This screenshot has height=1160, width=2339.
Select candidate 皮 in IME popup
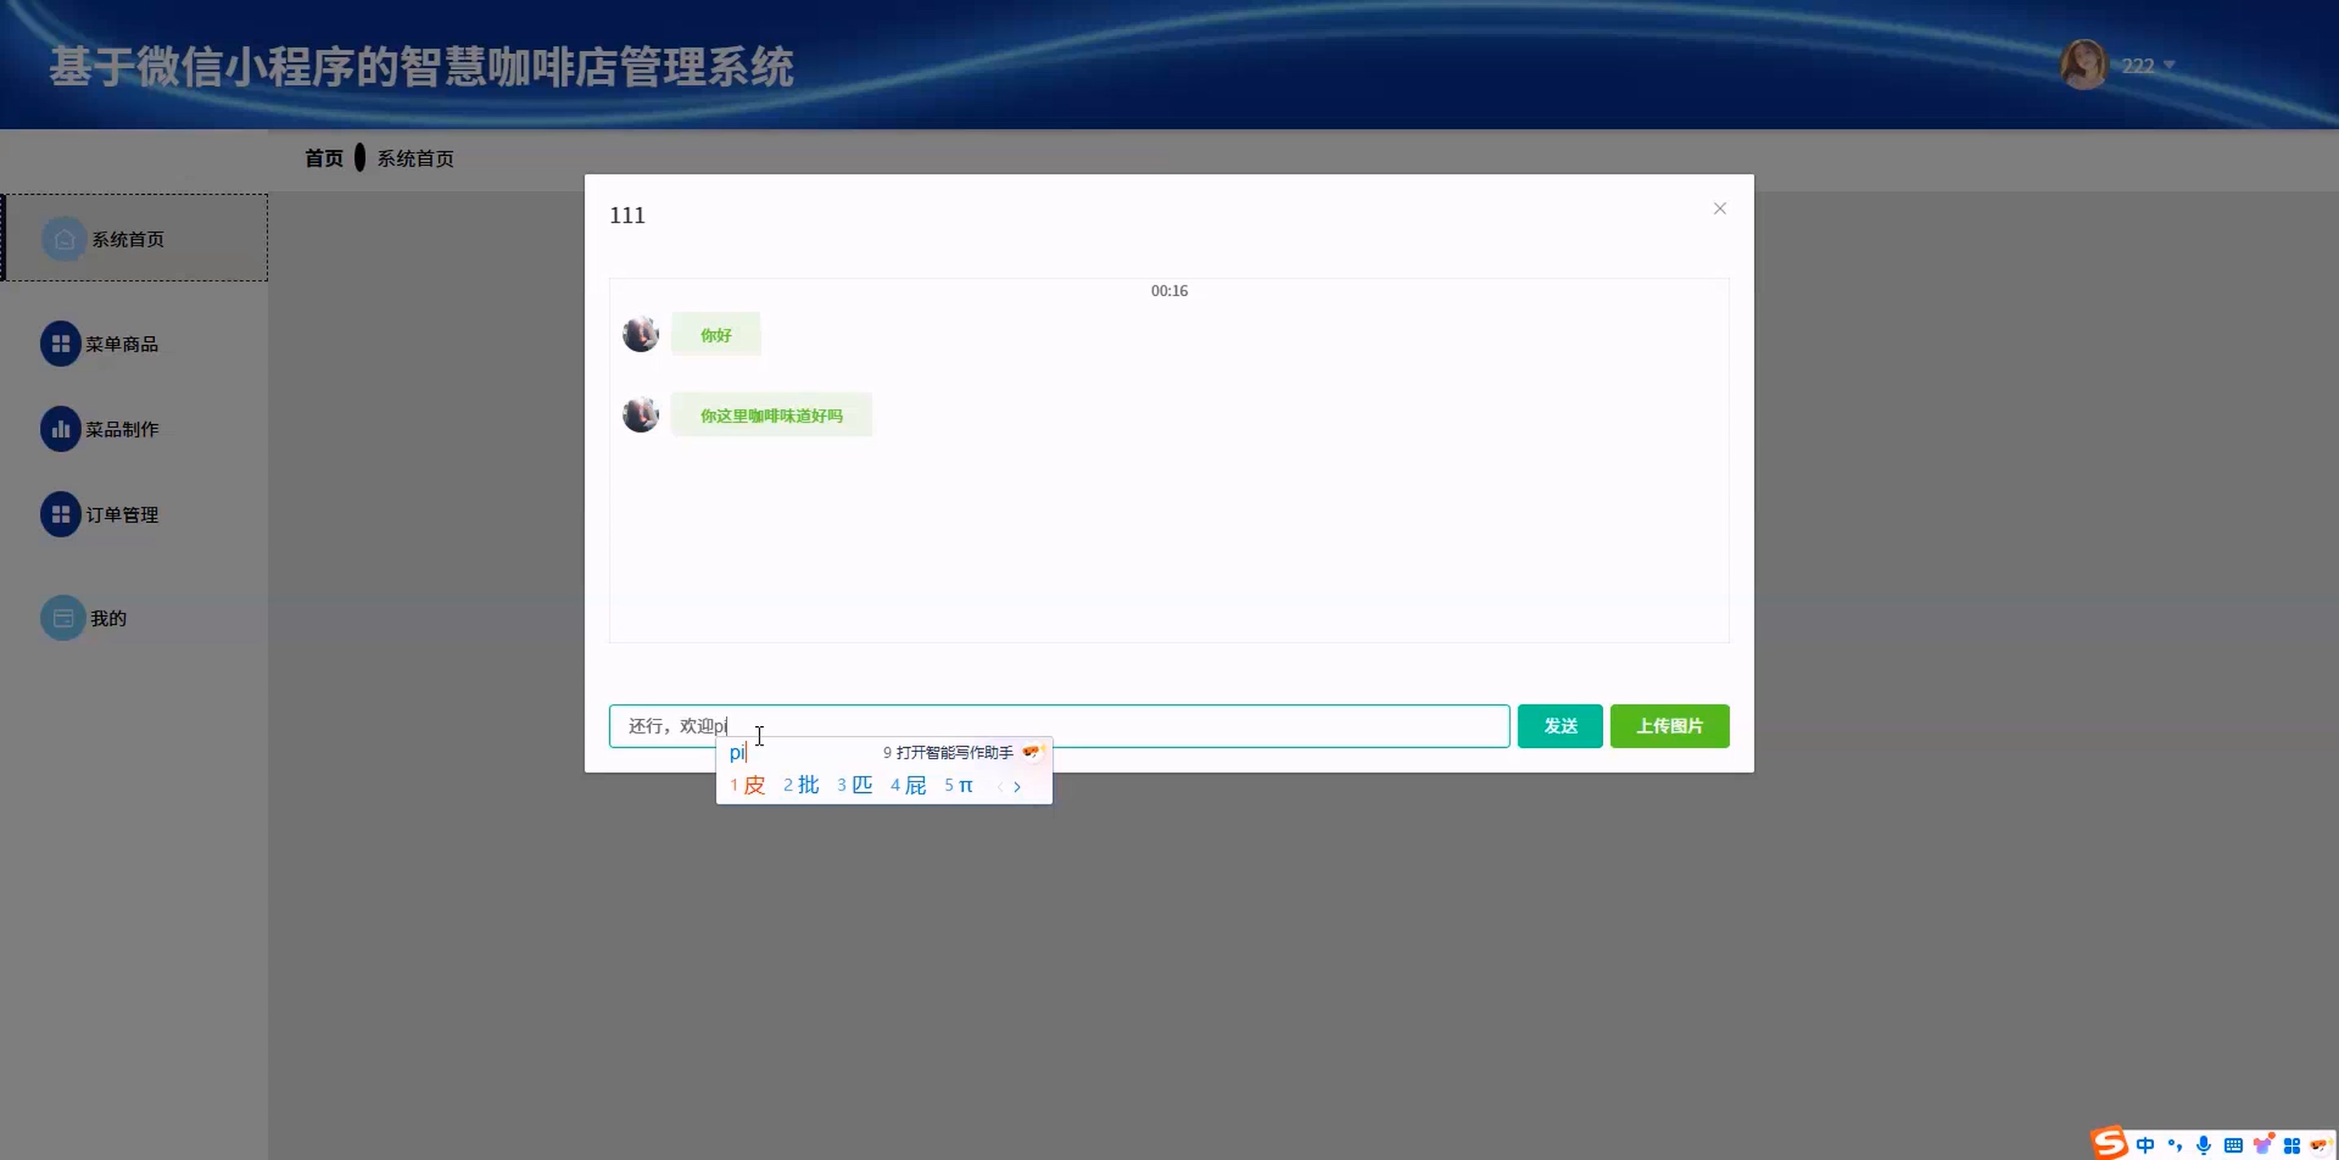click(x=754, y=786)
